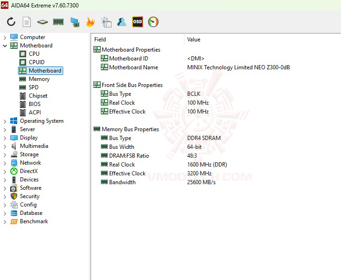
Task: Click the Motherboard Properties group header
Action: coord(127,50)
